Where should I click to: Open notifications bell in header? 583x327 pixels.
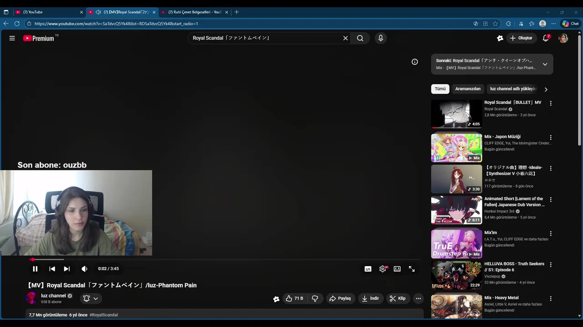pos(546,38)
